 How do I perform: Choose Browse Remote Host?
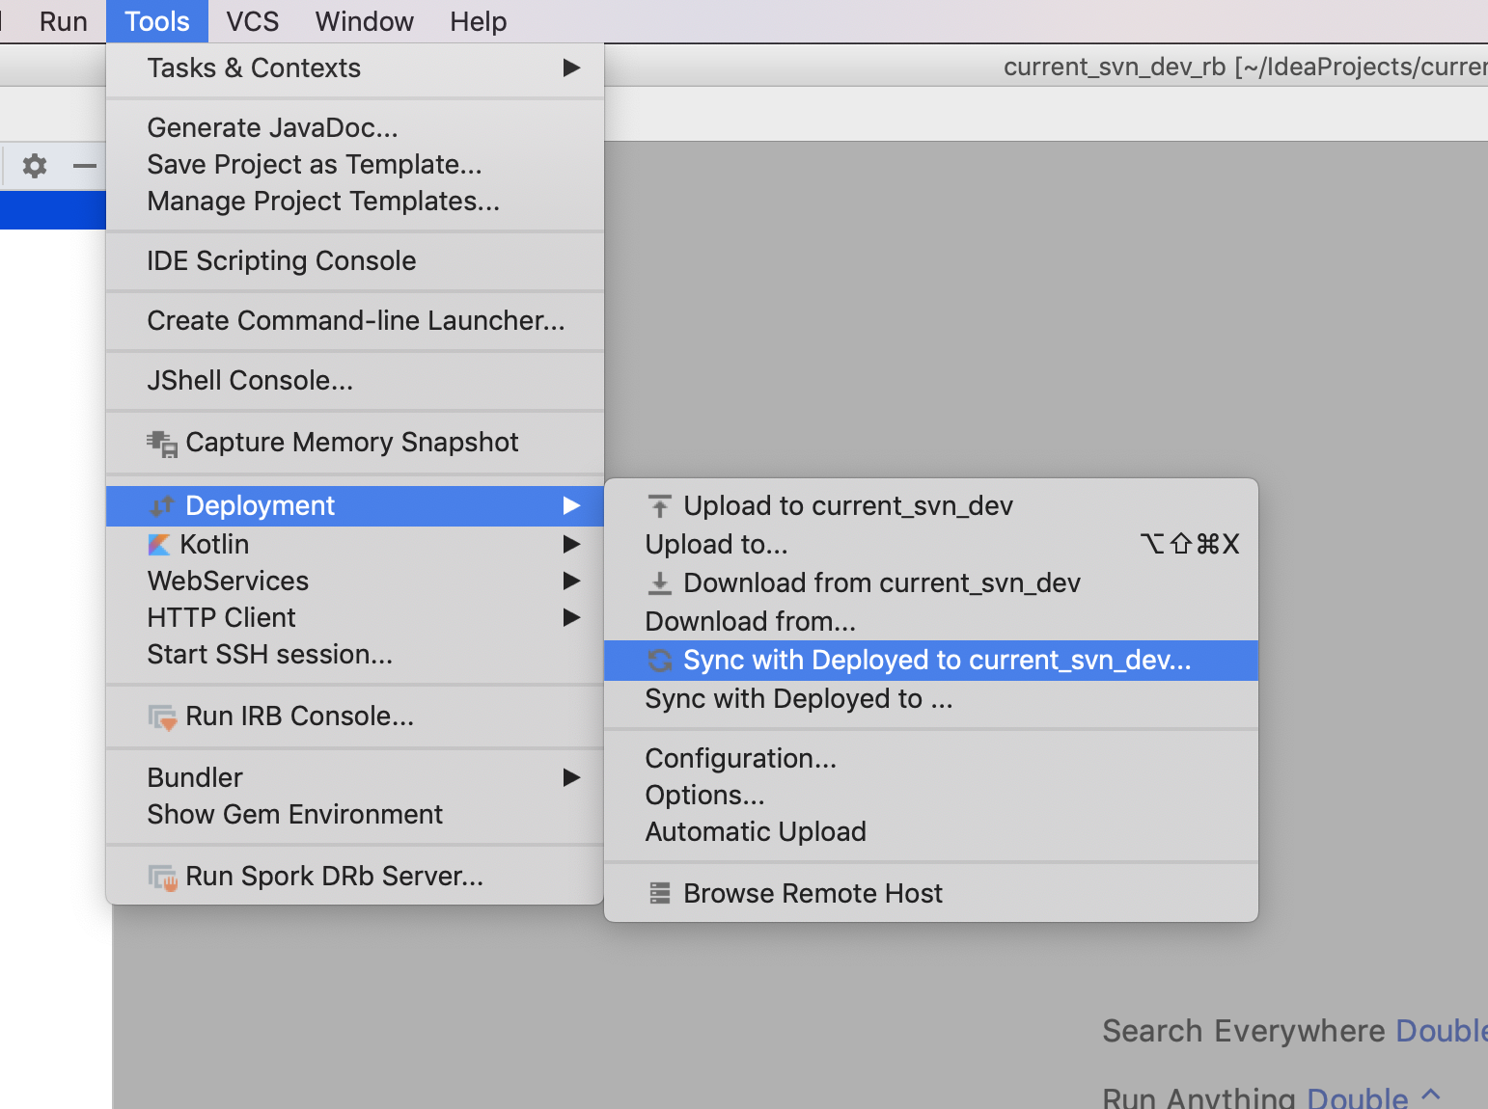(x=931, y=893)
